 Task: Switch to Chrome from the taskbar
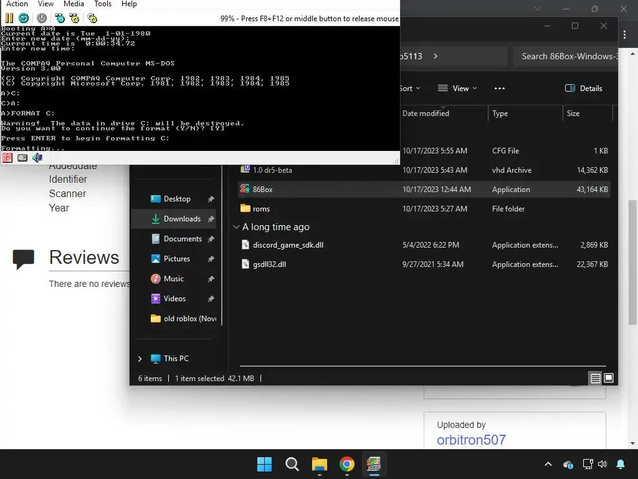point(346,464)
